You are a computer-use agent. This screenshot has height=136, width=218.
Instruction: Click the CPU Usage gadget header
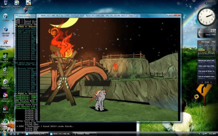207,42
